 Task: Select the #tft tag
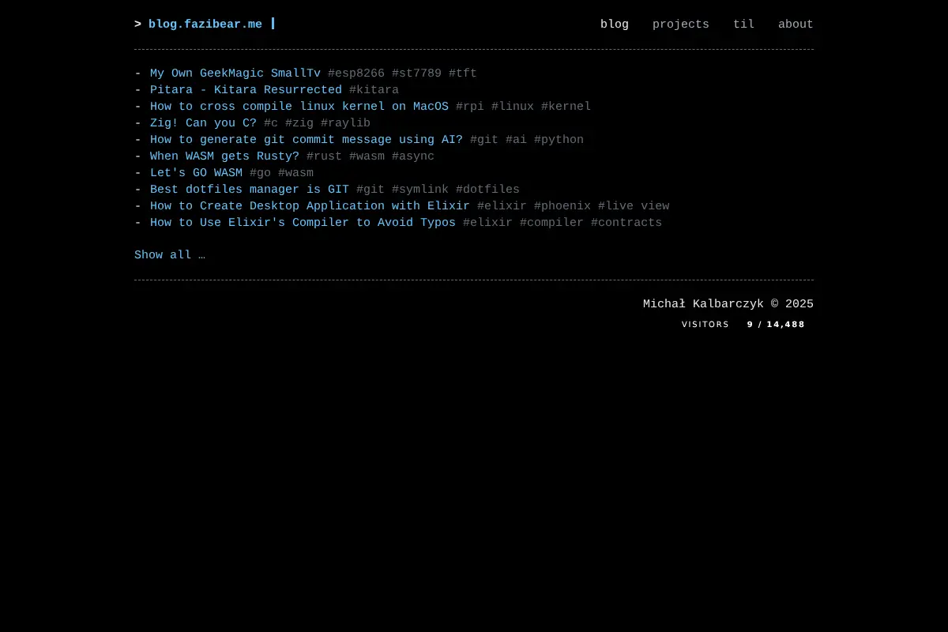pos(463,73)
